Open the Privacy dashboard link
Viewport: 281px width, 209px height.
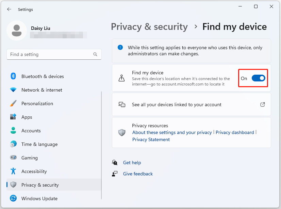[x=235, y=132]
